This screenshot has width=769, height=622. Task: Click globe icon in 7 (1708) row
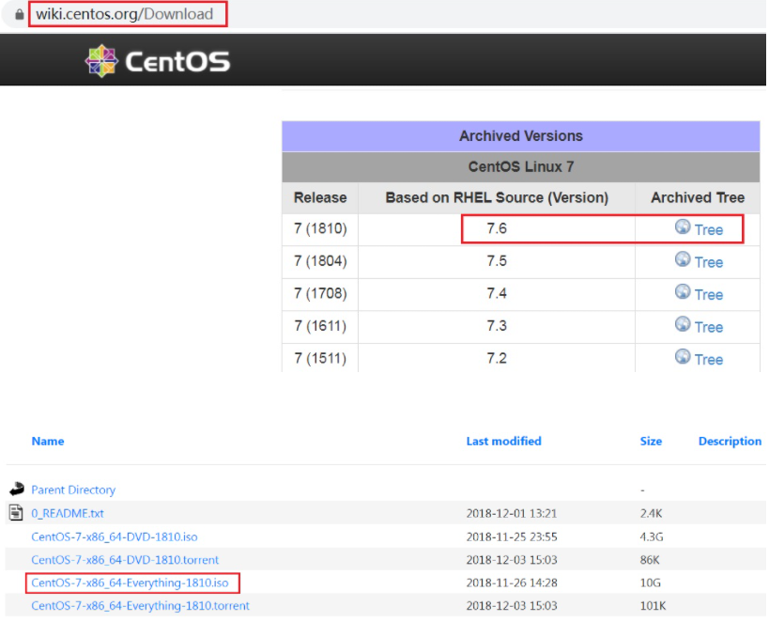(683, 291)
